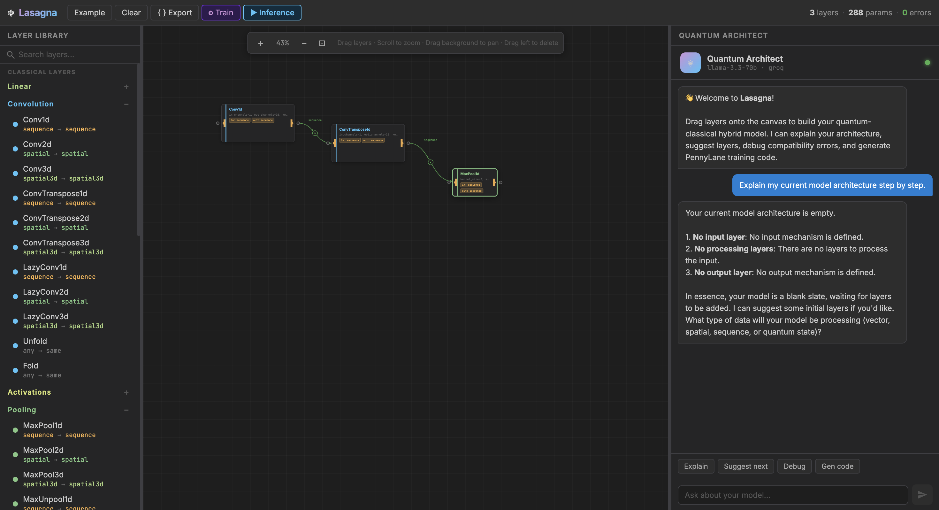The image size is (939, 510).
Task: Click the fit-to-view canvas icon
Action: click(x=322, y=43)
